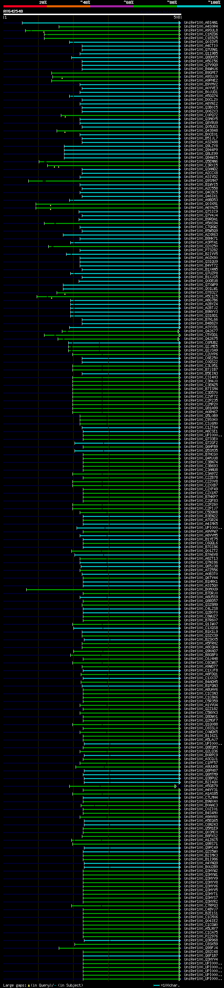Select the UniRef100_Q42677 entry
This screenshot has height=988, width=224.
point(201,331)
